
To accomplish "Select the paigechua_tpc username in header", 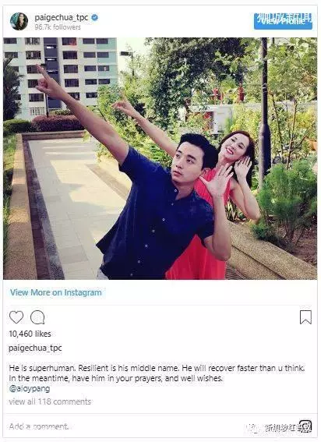I will [61, 17].
